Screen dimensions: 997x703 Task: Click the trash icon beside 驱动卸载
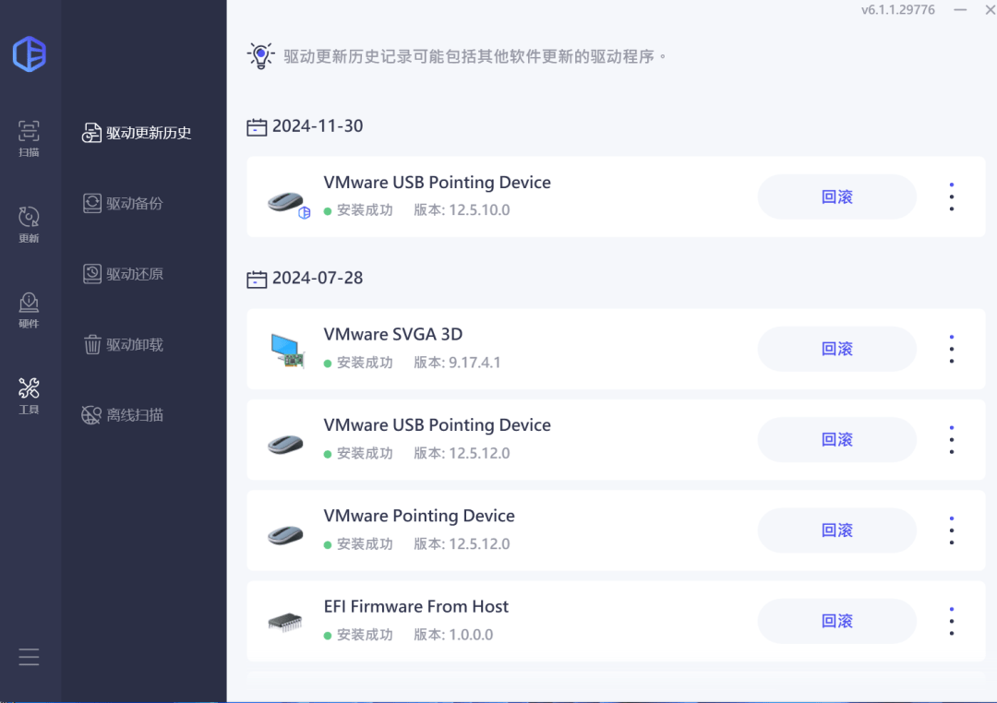coord(91,344)
